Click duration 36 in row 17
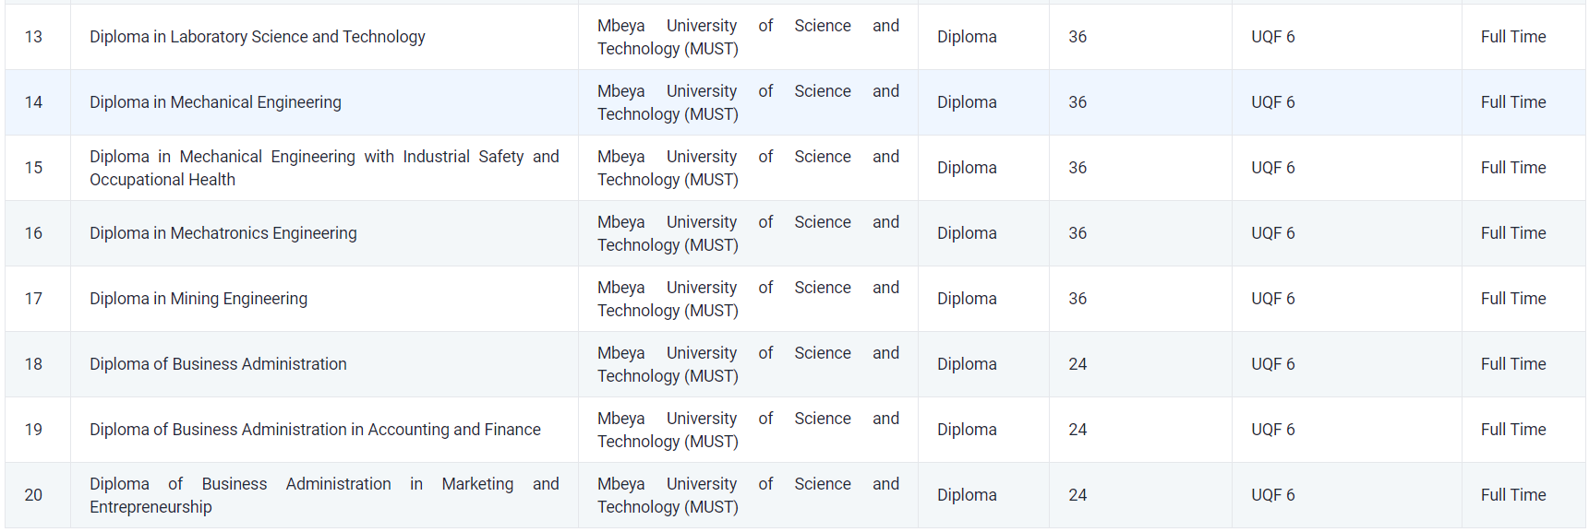The width and height of the screenshot is (1589, 532). [1077, 299]
